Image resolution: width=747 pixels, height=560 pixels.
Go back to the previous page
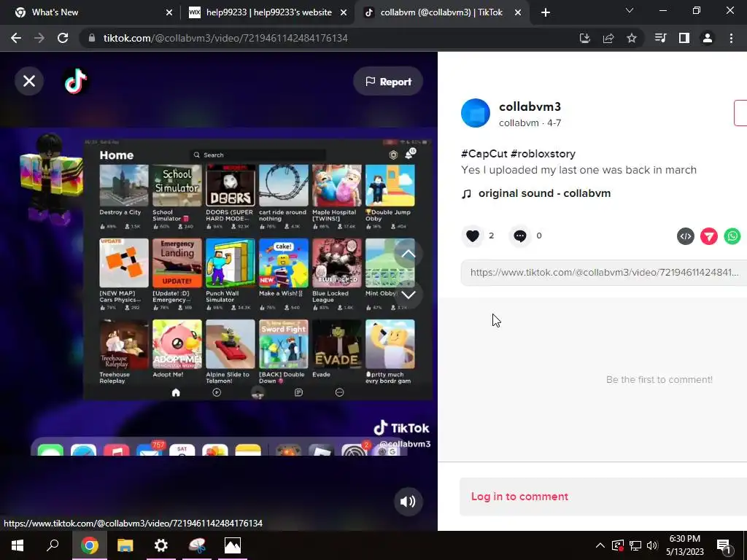pyautogui.click(x=16, y=38)
